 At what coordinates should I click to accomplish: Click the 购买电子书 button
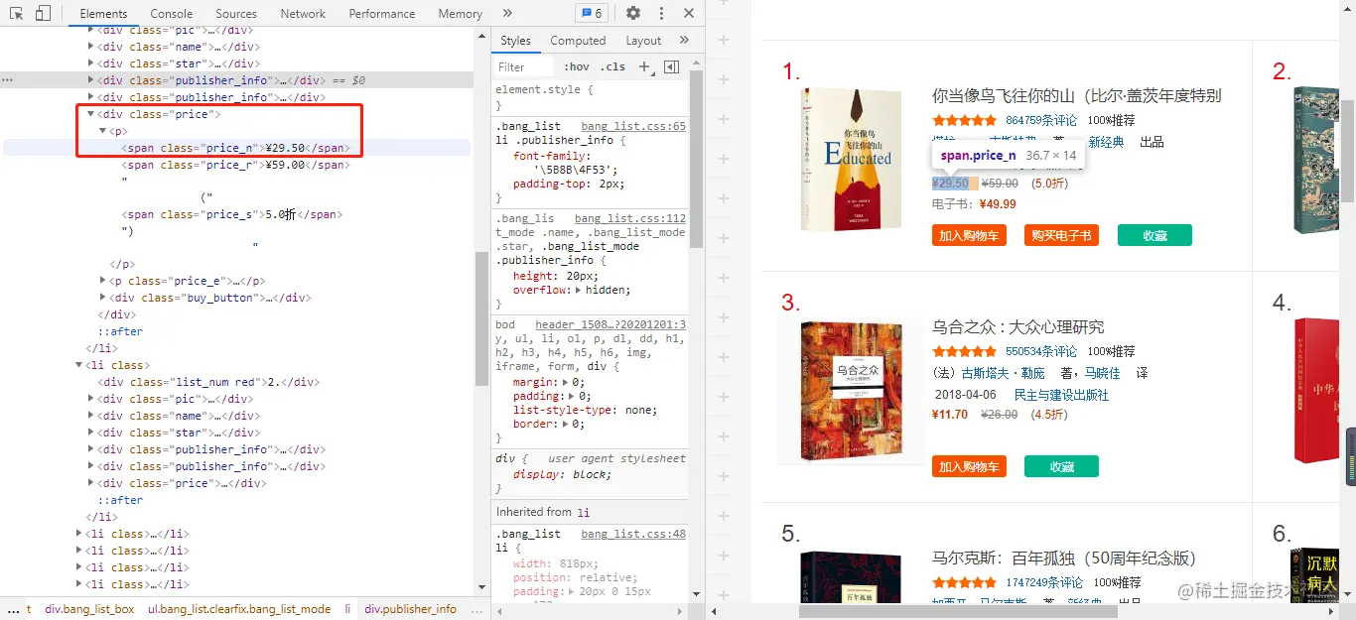(x=1061, y=235)
